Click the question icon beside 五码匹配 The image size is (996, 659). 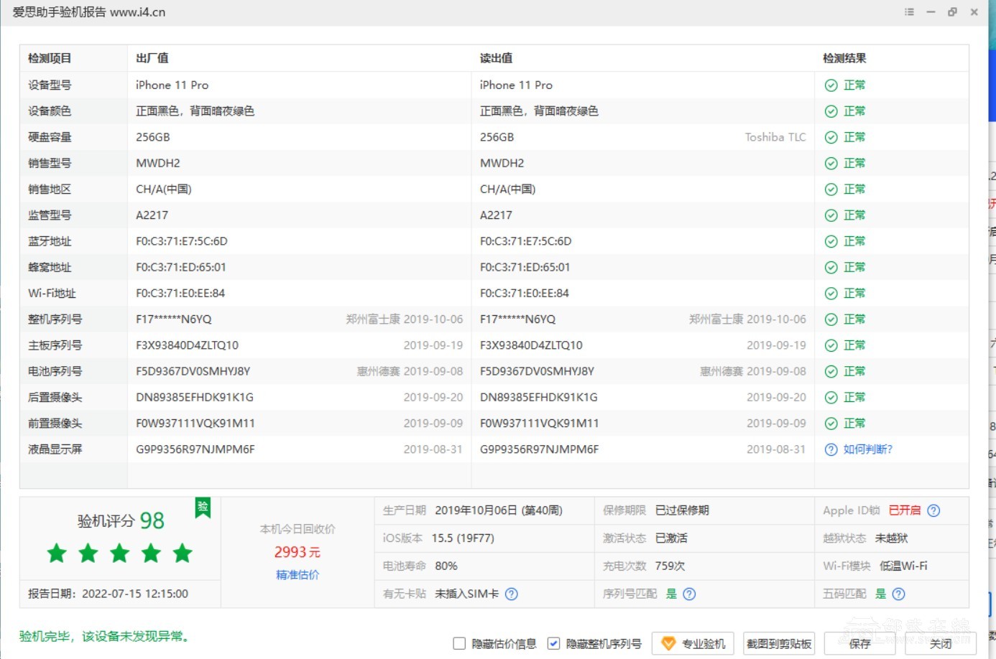pos(898,594)
